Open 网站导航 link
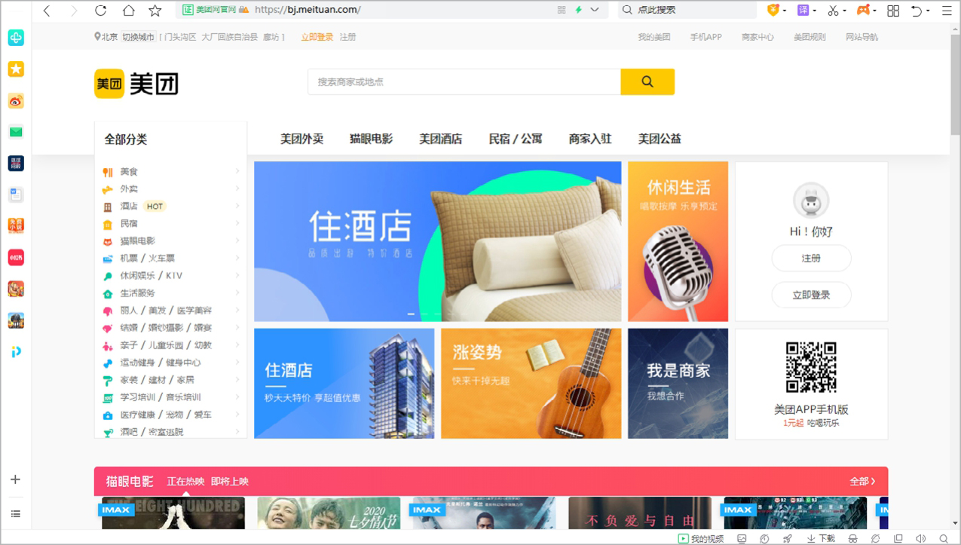Image resolution: width=961 pixels, height=545 pixels. point(862,37)
